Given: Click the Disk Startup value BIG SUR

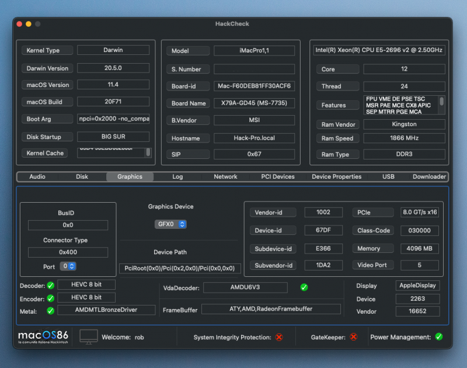Looking at the screenshot, I should tap(113, 137).
